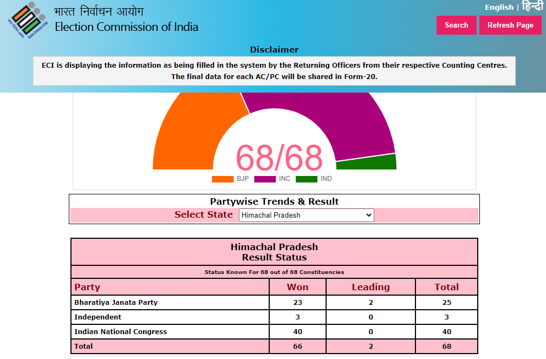Click the green IND legend swatch
This screenshot has width=546, height=359.
click(x=307, y=179)
